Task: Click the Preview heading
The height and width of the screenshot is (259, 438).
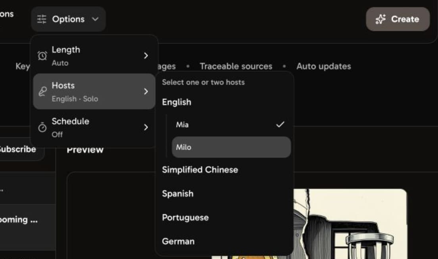Action: pos(85,150)
